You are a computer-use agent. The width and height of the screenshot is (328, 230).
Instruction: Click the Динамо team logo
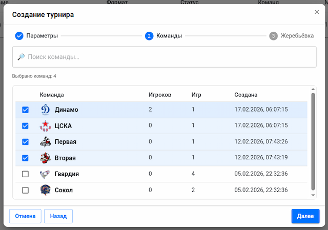click(x=46, y=110)
